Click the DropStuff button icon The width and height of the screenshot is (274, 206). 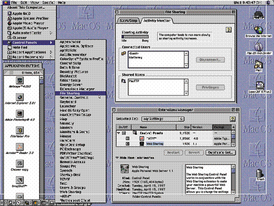coord(20,180)
